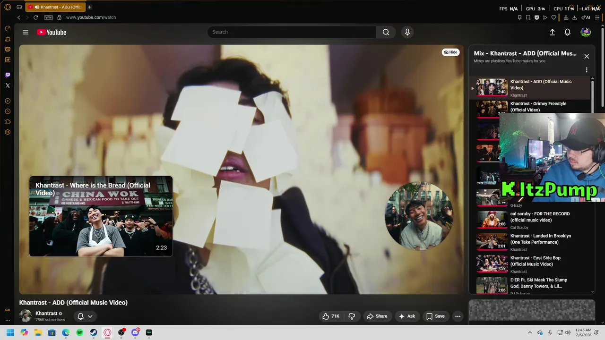The width and height of the screenshot is (605, 340).
Task: Open settings gear icon in sidebar
Action: coord(8,132)
